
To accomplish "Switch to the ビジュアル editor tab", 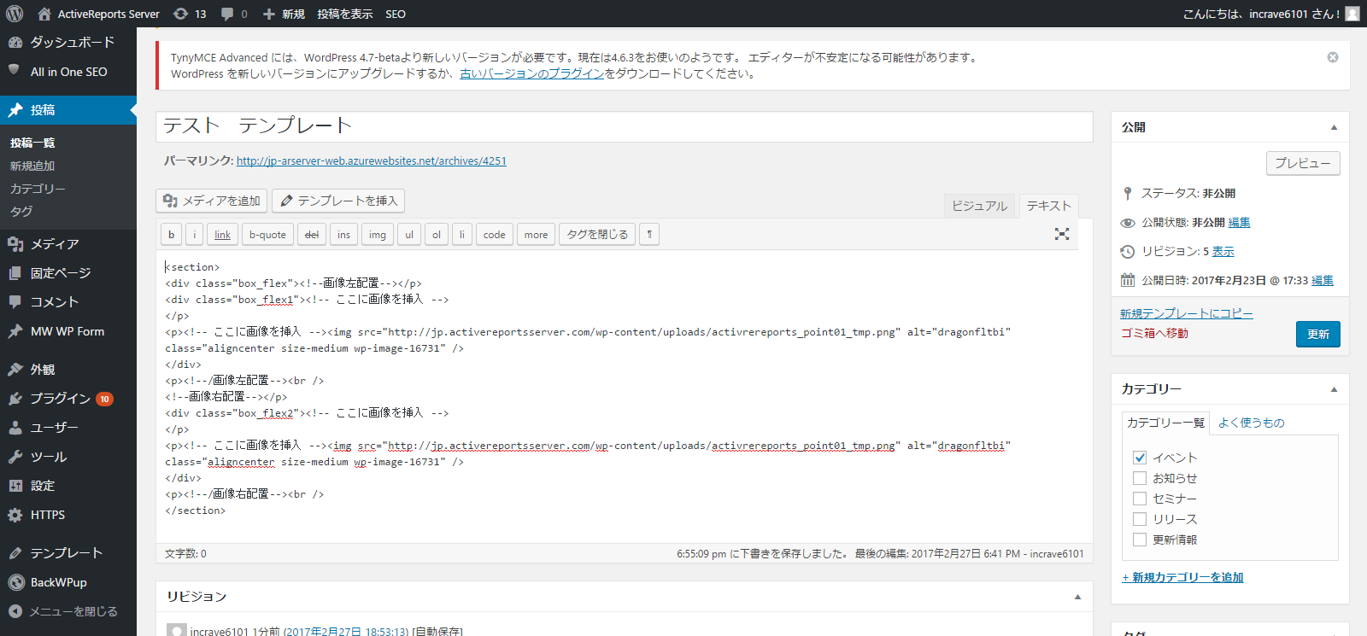I will (x=979, y=206).
